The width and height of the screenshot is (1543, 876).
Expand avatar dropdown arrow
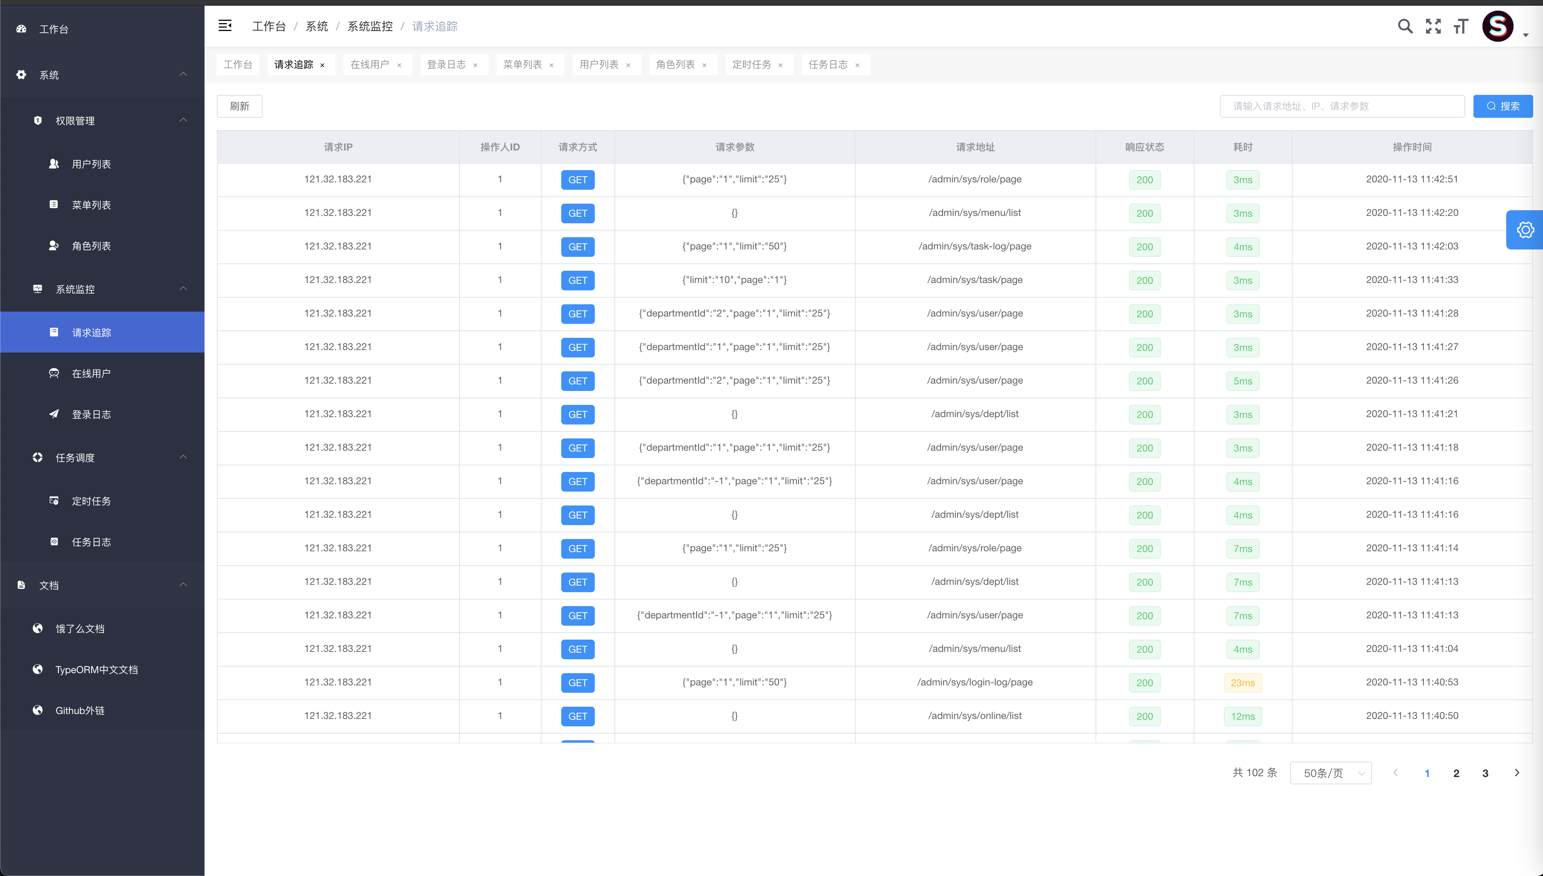(x=1525, y=35)
